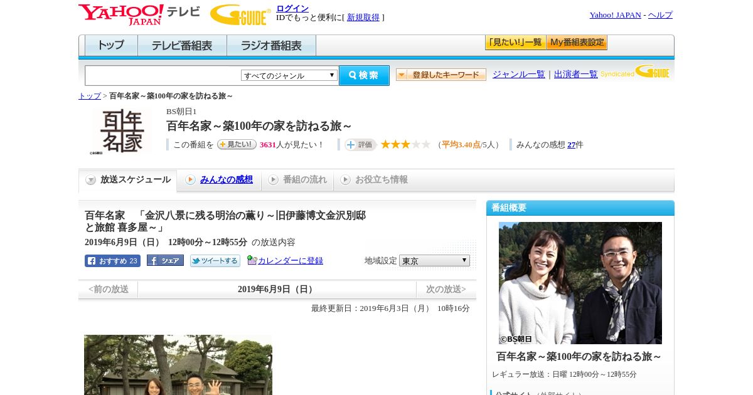The height and width of the screenshot is (395, 753).
Task: Click the 評価 rating plus button
Action: click(360, 145)
